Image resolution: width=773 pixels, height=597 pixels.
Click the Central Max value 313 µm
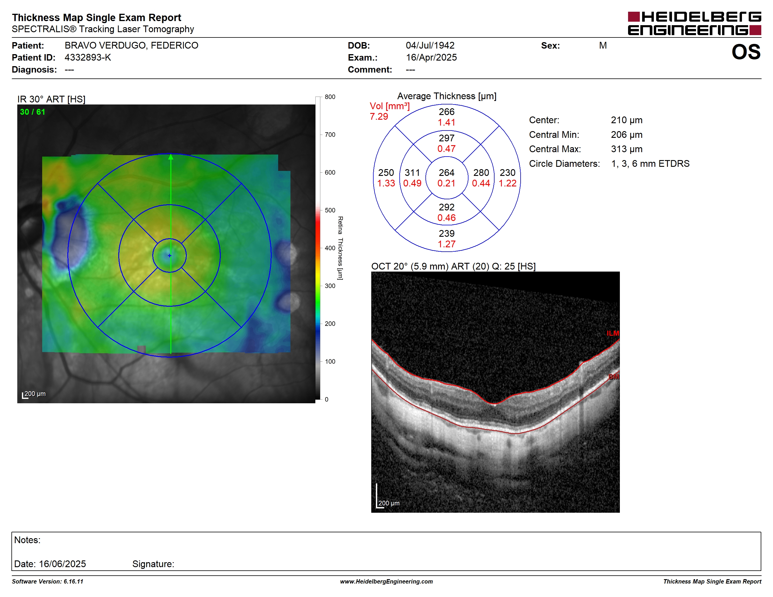(x=627, y=149)
